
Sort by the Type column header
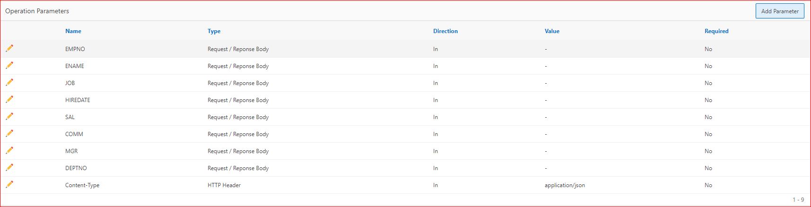pyautogui.click(x=214, y=31)
